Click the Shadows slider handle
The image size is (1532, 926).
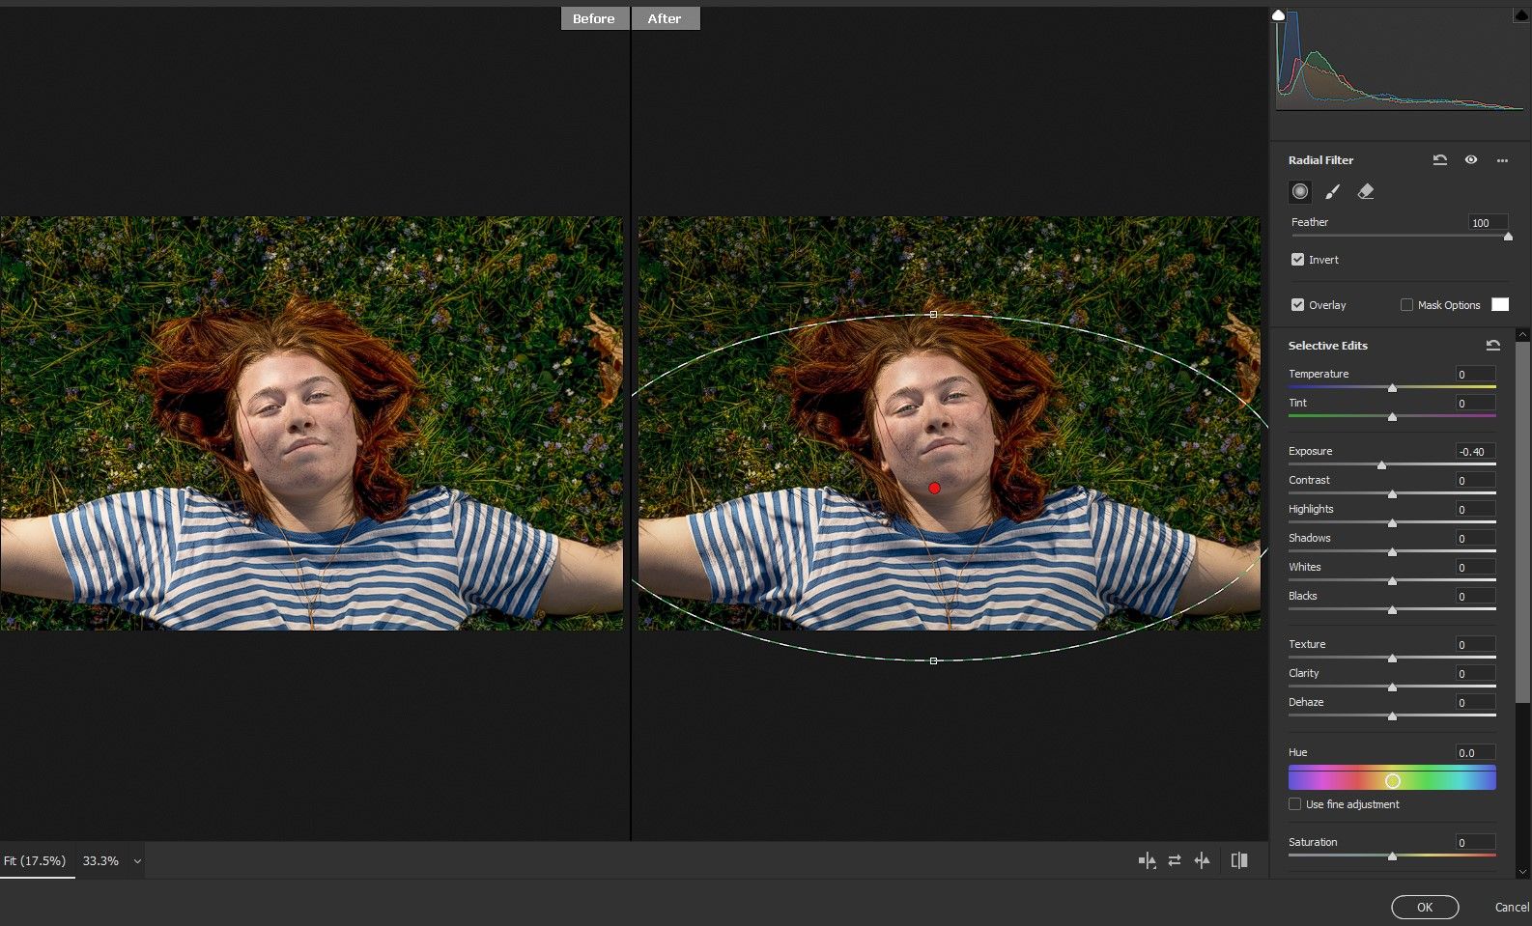point(1392,552)
